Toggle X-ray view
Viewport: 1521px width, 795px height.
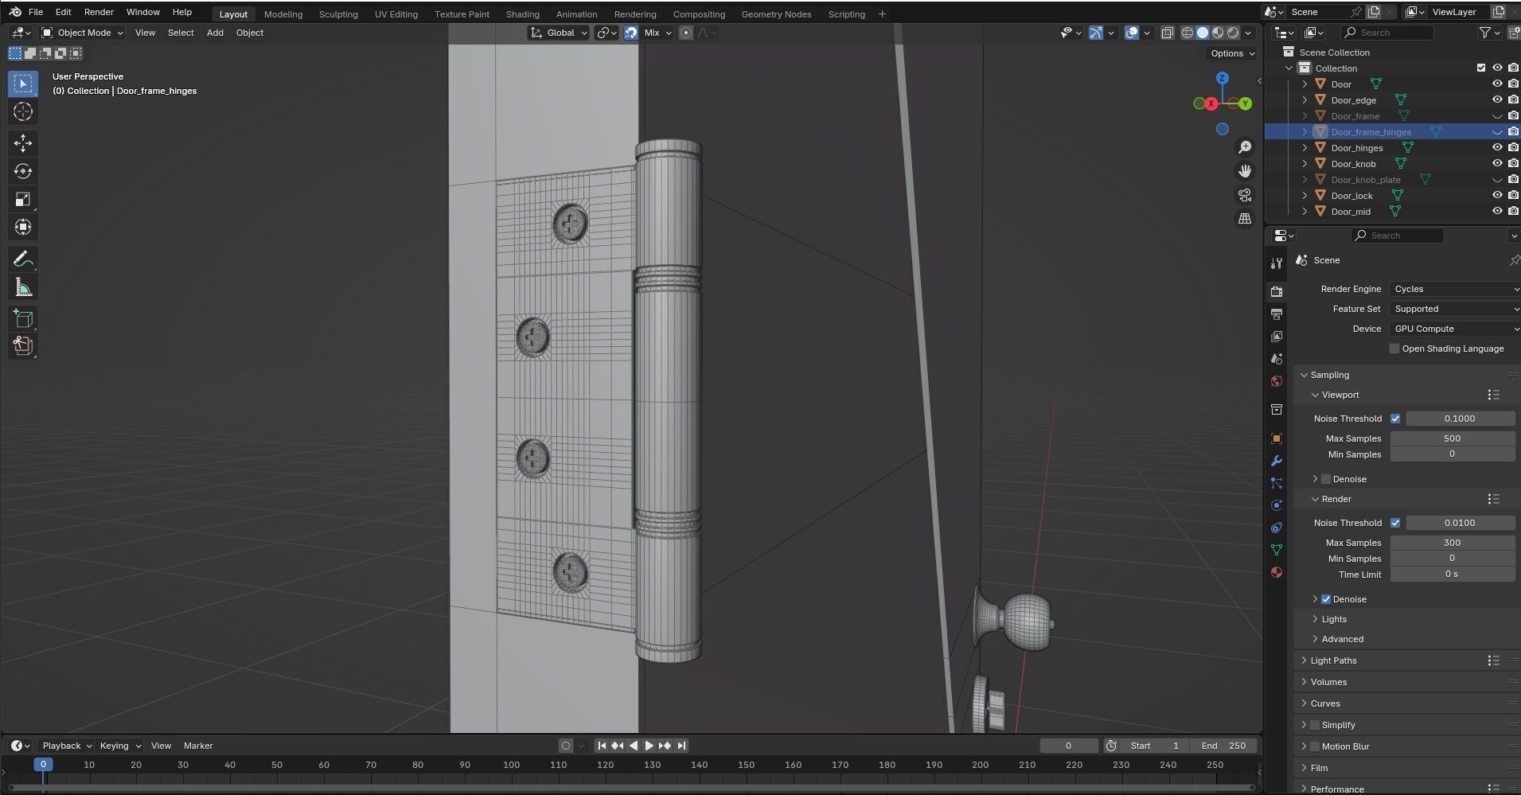[1167, 33]
